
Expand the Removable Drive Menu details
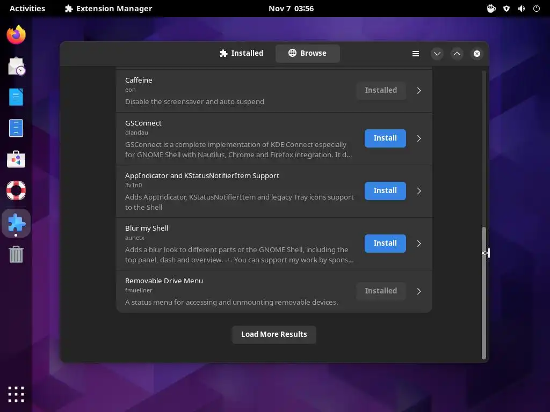[419, 291]
